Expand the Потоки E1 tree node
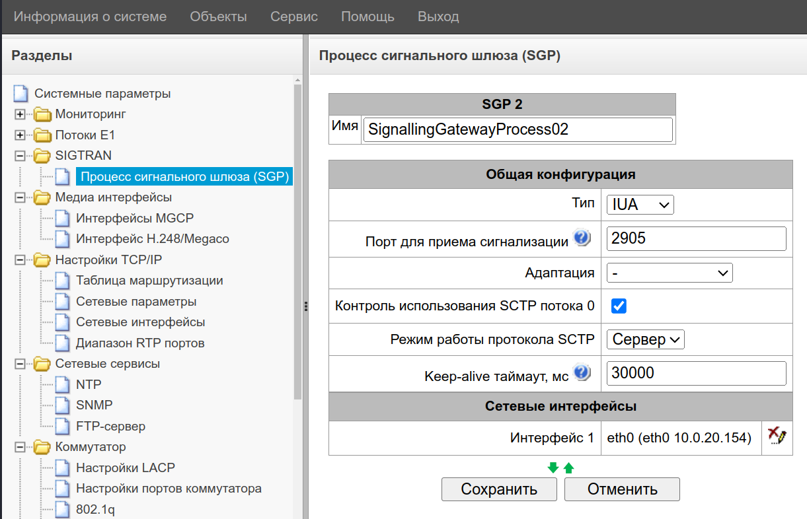 (20, 135)
